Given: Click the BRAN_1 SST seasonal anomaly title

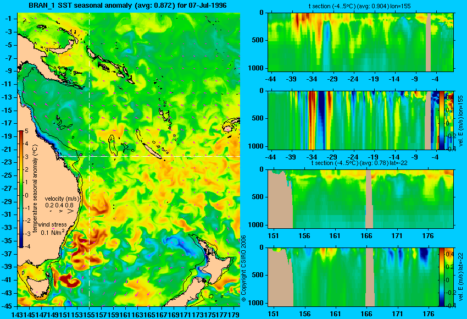Looking at the screenshot, I should coord(127,5).
